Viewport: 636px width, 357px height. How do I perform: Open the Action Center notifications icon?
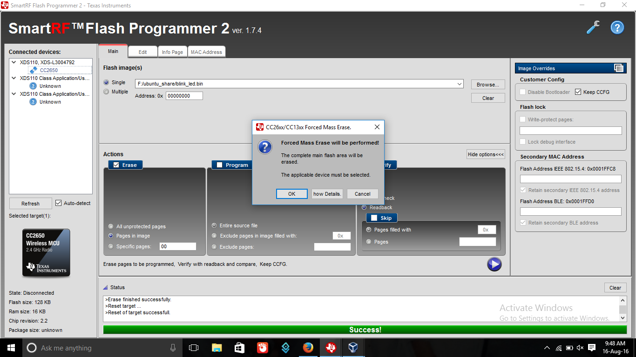click(592, 348)
